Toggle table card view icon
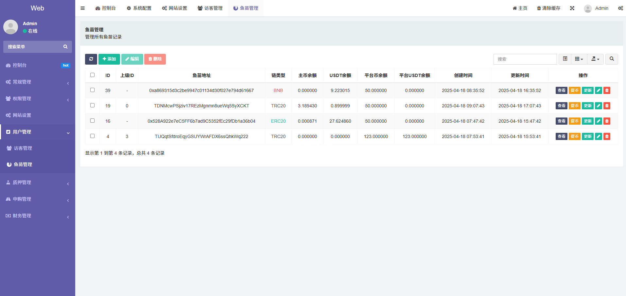Screen dimensions: 626x296 (565, 59)
